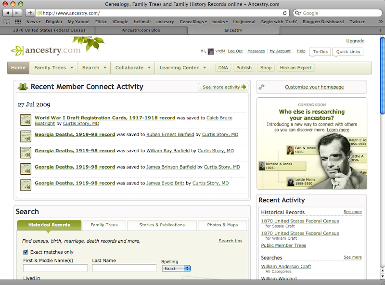Click the wrench icon beside Customize your homepage
Screen dimensions: 385x285
point(261,87)
